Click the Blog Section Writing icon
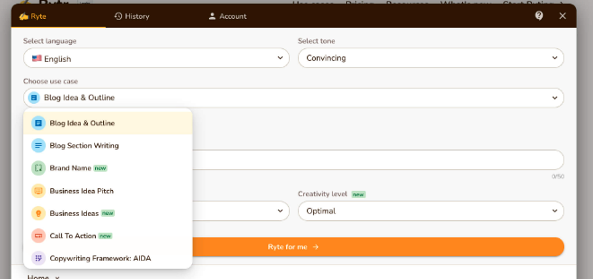This screenshot has height=279, width=593. point(39,145)
